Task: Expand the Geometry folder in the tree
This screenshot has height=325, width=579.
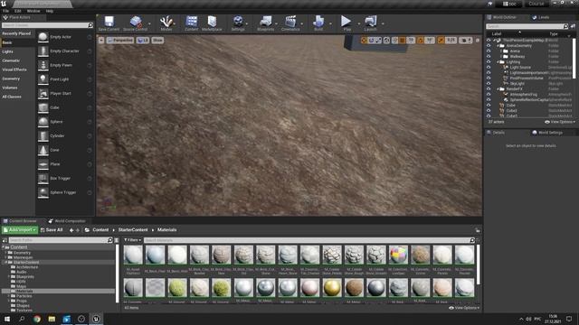Action: (6, 253)
